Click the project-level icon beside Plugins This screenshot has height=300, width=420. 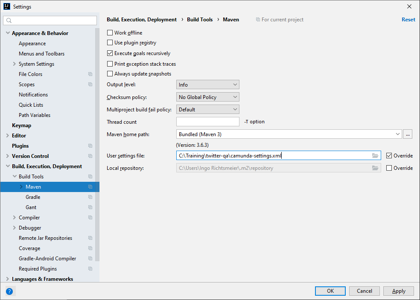(x=90, y=146)
